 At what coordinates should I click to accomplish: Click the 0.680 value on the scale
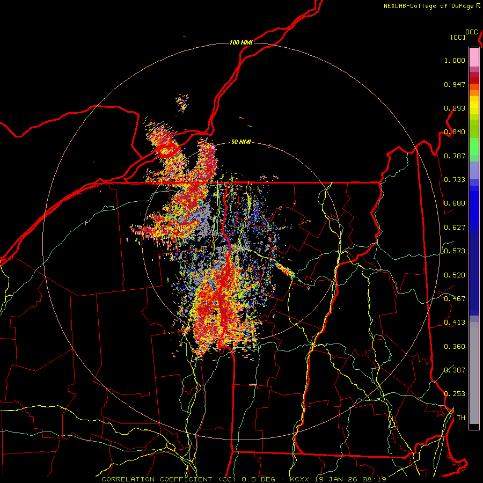(455, 203)
